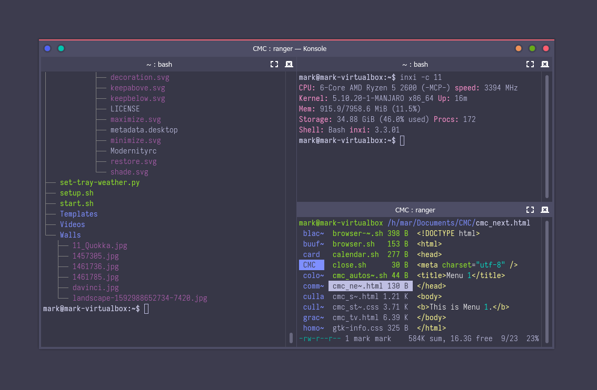Image resolution: width=597 pixels, height=390 pixels.
Task: Click the '<title>Menu 1</title>' preview line
Action: point(461,275)
